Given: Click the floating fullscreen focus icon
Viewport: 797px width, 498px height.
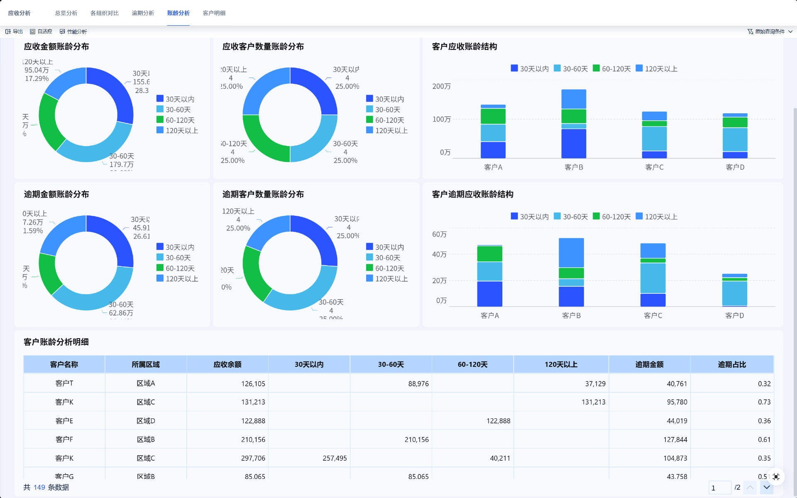Looking at the screenshot, I should 776,476.
